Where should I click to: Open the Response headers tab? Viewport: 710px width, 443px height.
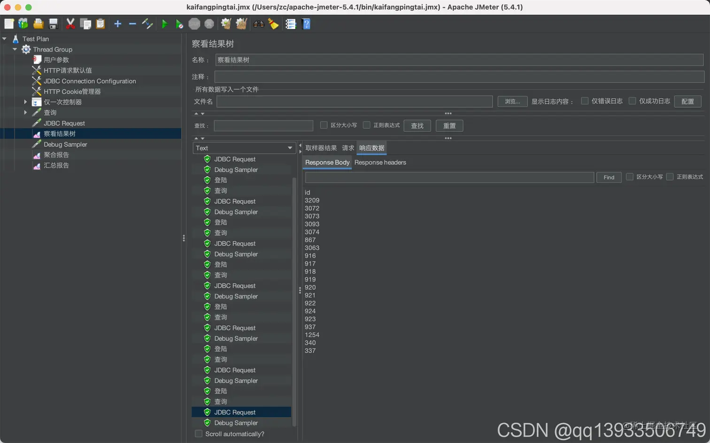pyautogui.click(x=380, y=162)
